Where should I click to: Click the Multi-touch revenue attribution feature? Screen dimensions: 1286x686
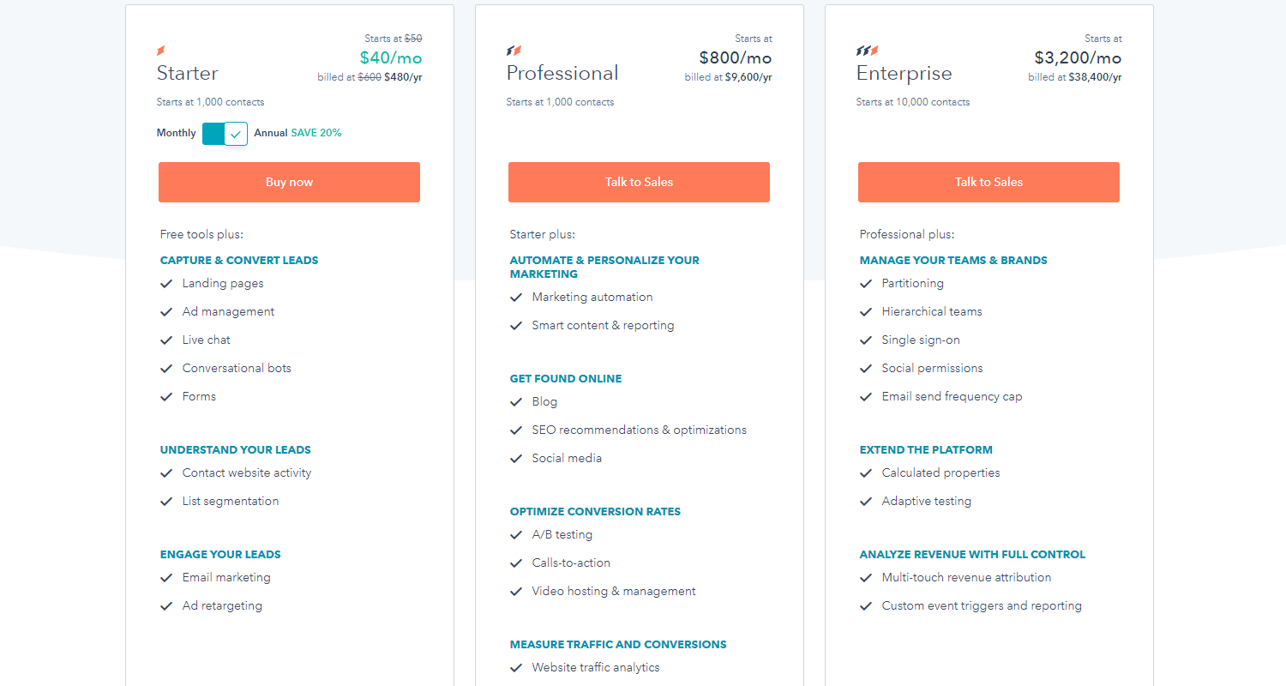pyautogui.click(x=966, y=577)
